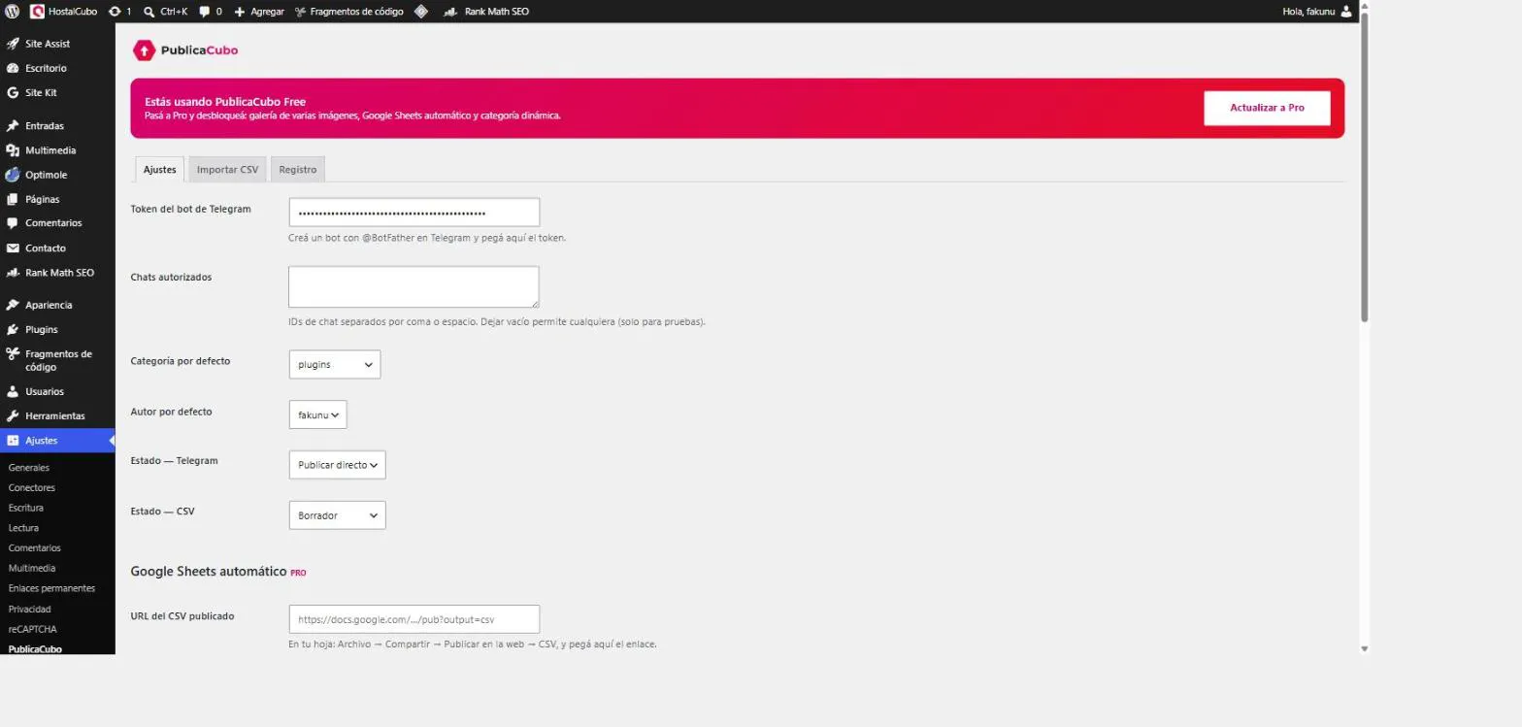Screen dimensions: 1522x727
Task: Open Fragmentos de código in sidebar
Action: pyautogui.click(x=57, y=360)
